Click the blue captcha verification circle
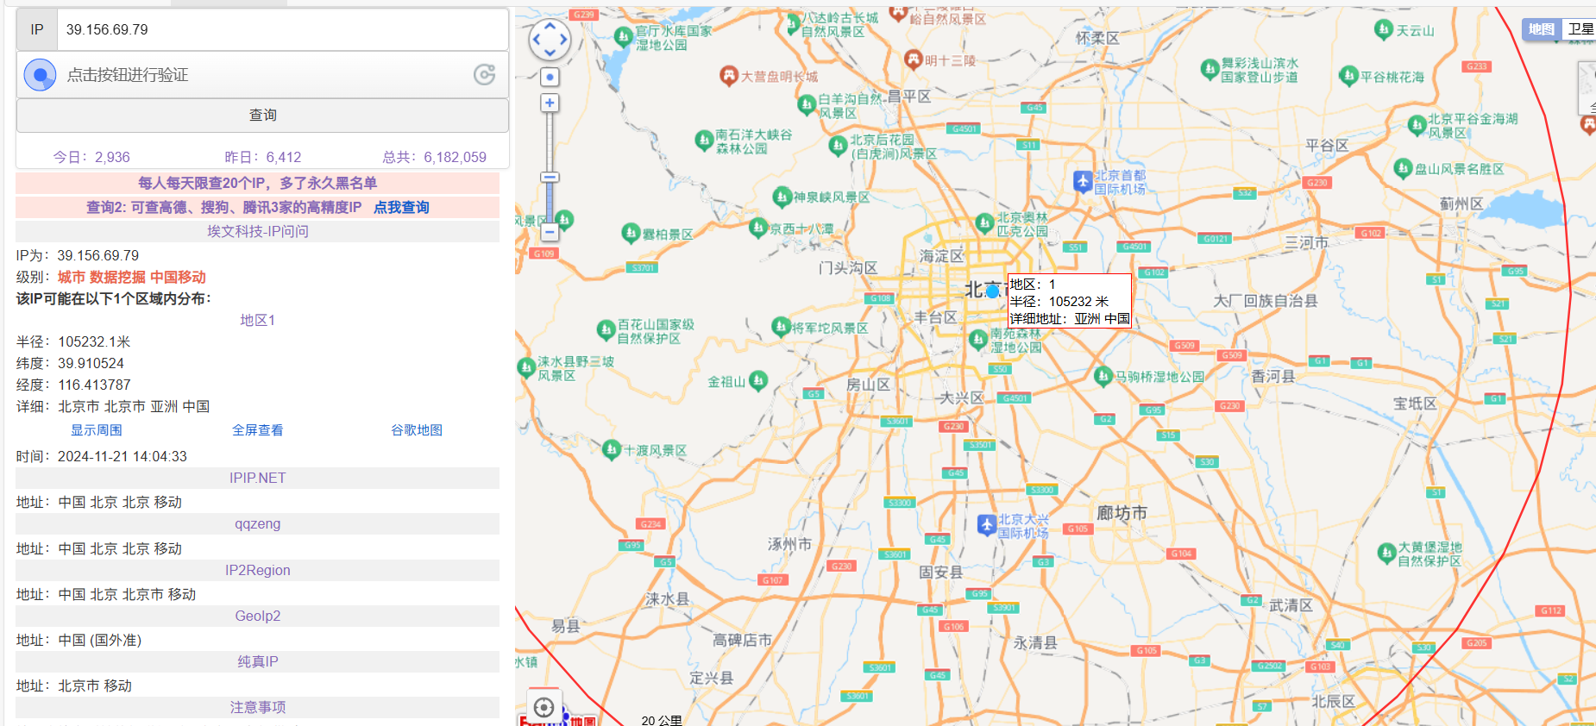The height and width of the screenshot is (726, 1596). pyautogui.click(x=40, y=75)
